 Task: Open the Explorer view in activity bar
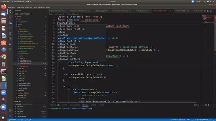(x=10, y=12)
